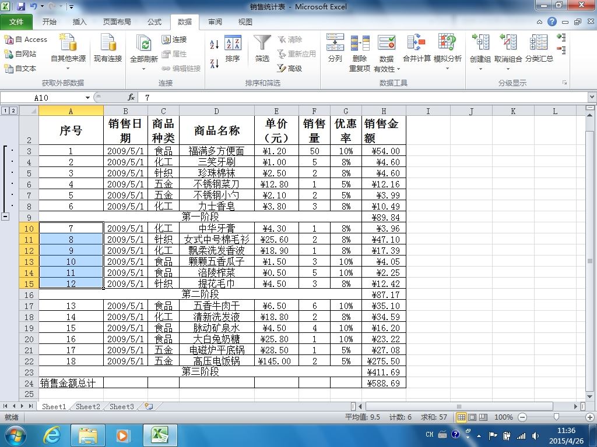Switch to Normal view in status bar
The height and width of the screenshot is (447, 597).
(462, 417)
